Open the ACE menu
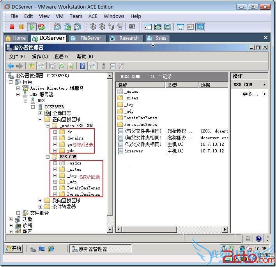 pos(93,16)
